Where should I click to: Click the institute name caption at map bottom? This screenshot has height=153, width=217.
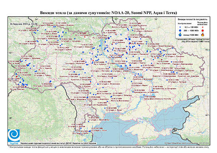point(58,143)
